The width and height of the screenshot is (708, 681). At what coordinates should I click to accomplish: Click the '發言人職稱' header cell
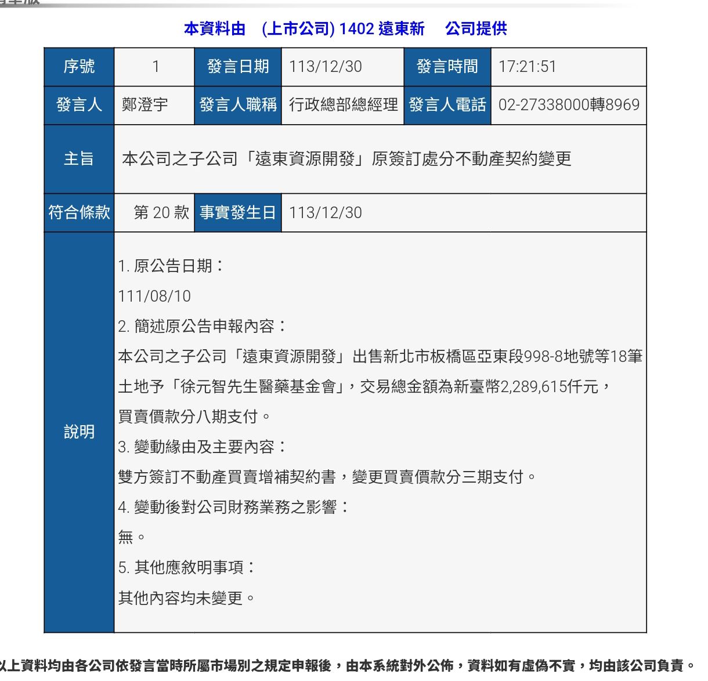[x=238, y=105]
